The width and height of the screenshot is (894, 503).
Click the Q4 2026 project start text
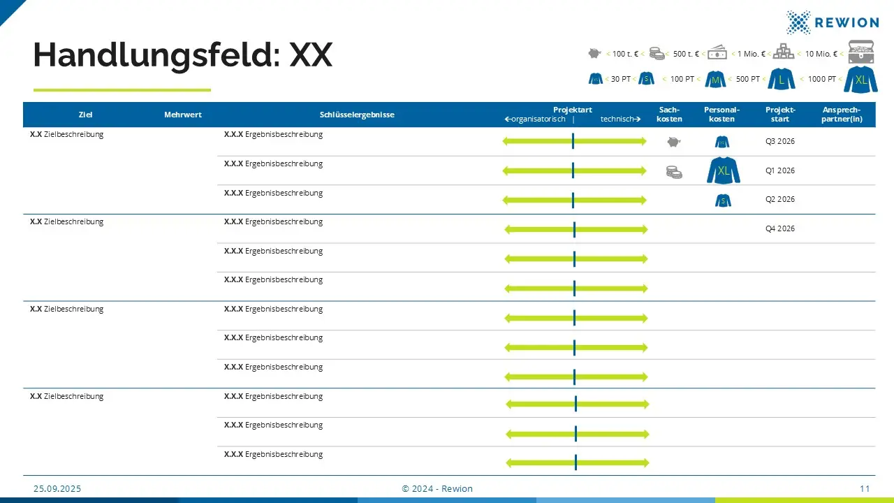tap(780, 228)
